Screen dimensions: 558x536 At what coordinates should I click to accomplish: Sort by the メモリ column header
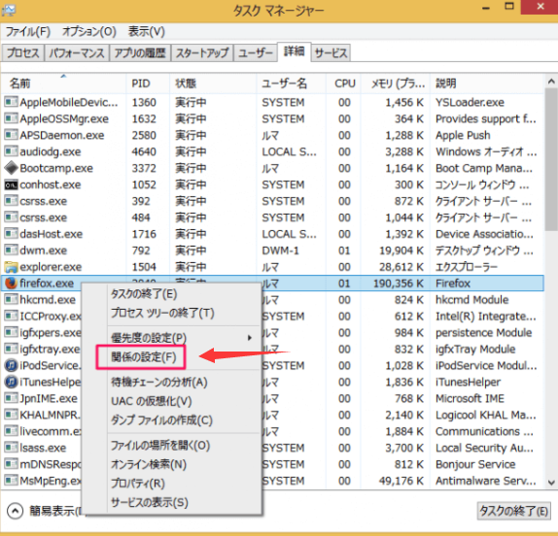(396, 84)
